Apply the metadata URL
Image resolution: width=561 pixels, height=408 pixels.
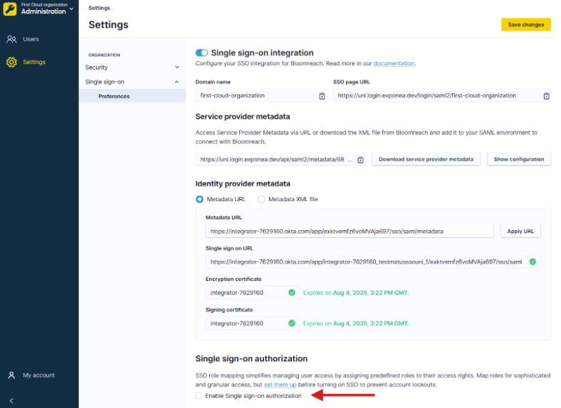coord(520,232)
